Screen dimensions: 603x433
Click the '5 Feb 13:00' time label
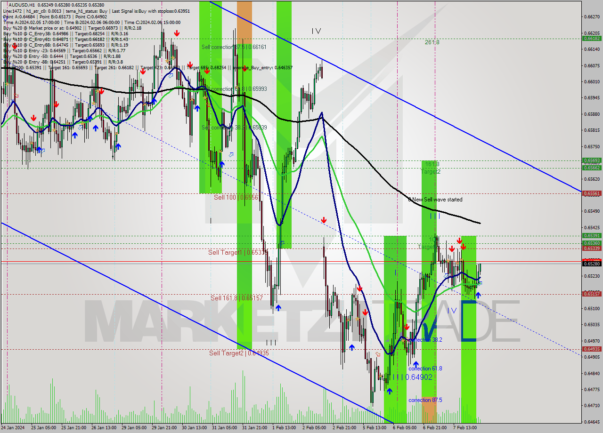point(375,428)
